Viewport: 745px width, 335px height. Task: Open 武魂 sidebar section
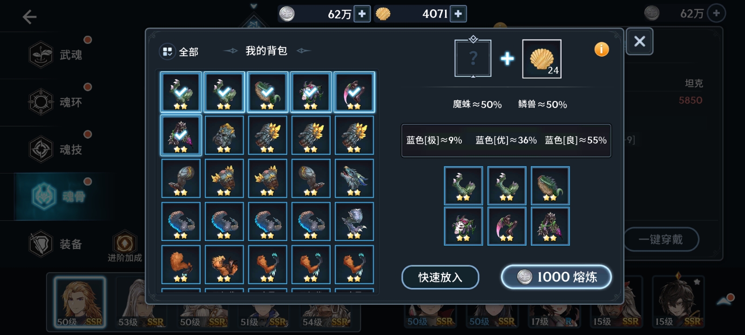coord(56,55)
